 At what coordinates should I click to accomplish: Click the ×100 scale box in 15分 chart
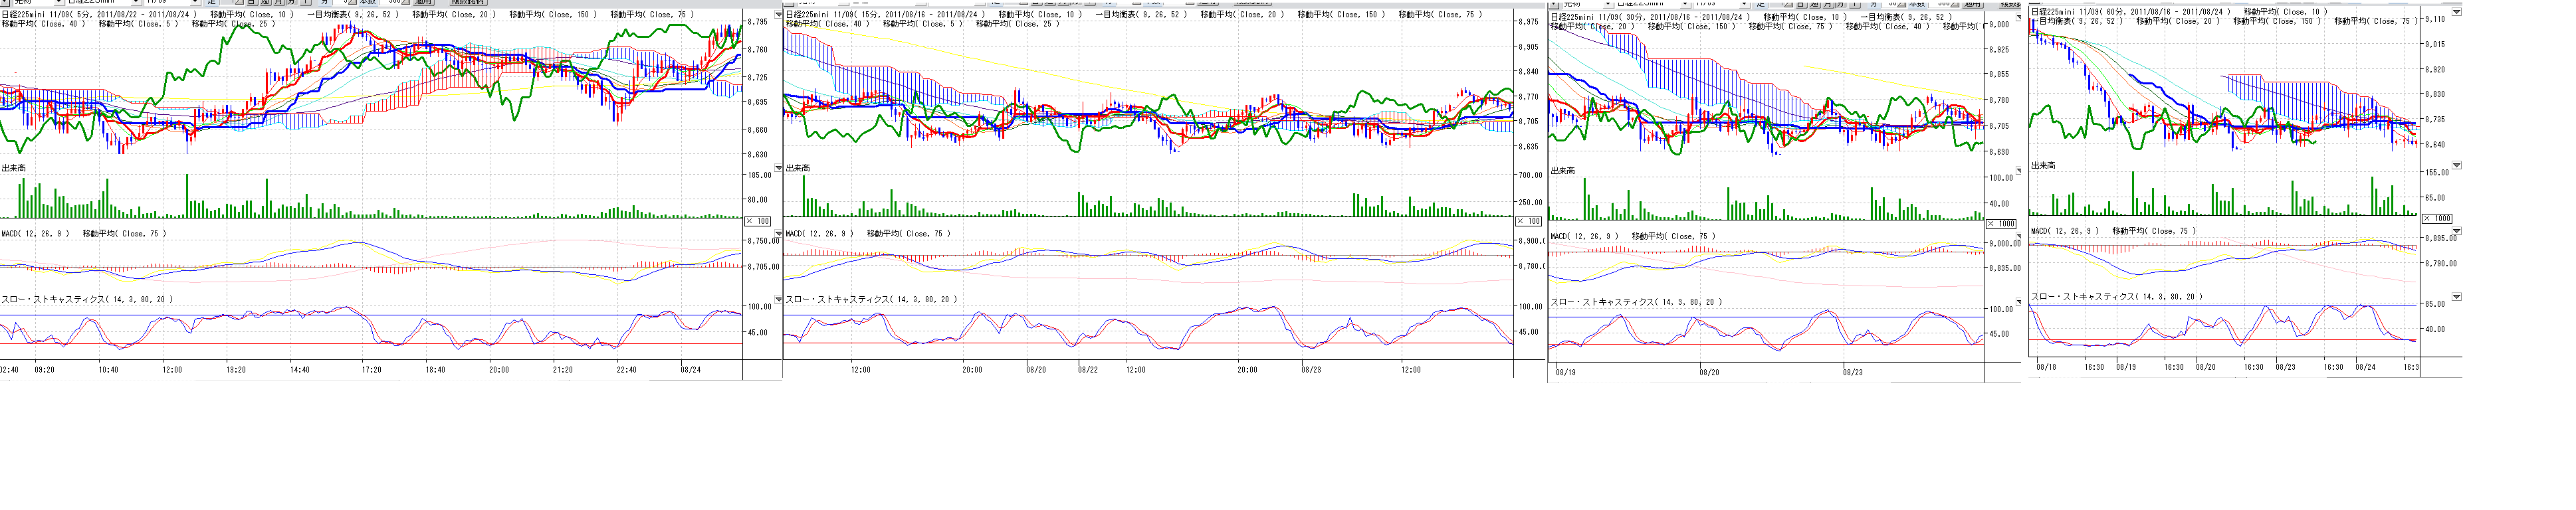click(1528, 221)
